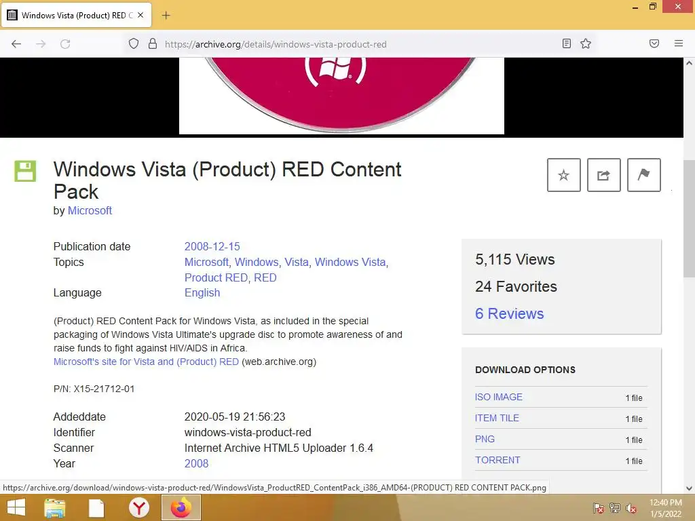Flag this item with the flag button
Viewport: 695px width, 521px height.
[x=643, y=175]
